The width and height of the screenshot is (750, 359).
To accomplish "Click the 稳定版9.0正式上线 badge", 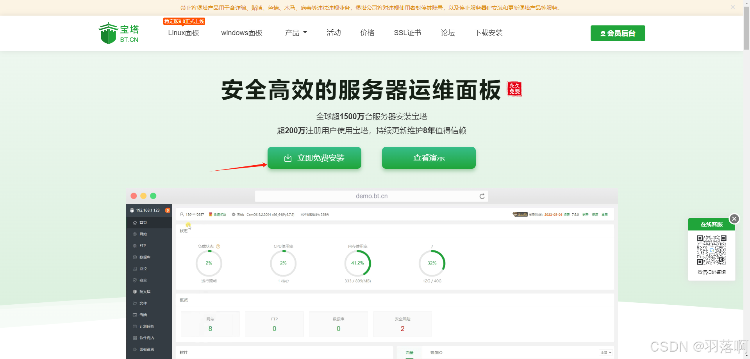I will coord(184,21).
